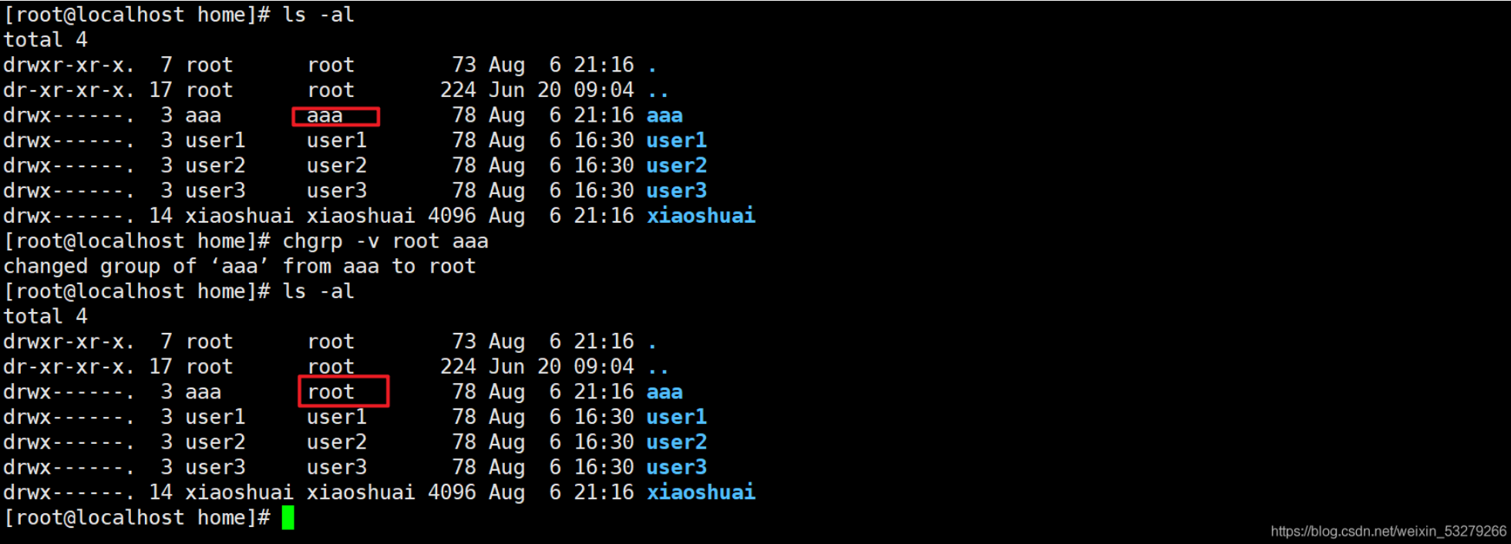Click the first 'total 4' line
This screenshot has height=544, width=1511.
coord(45,40)
